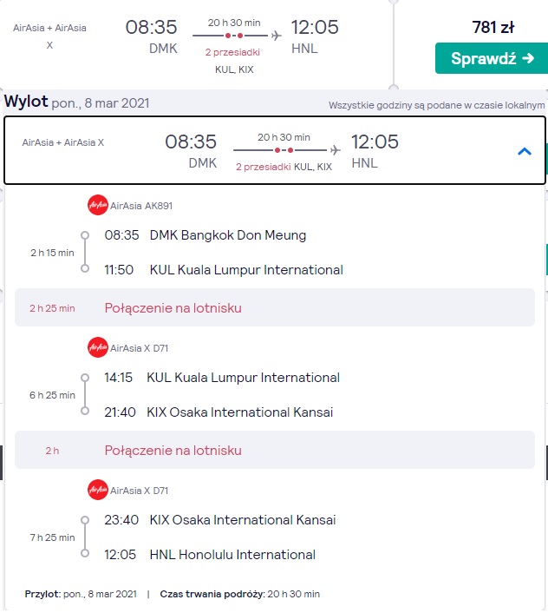Click arrival stop circle at 12:05 HNL
The width and height of the screenshot is (548, 613).
85,554
